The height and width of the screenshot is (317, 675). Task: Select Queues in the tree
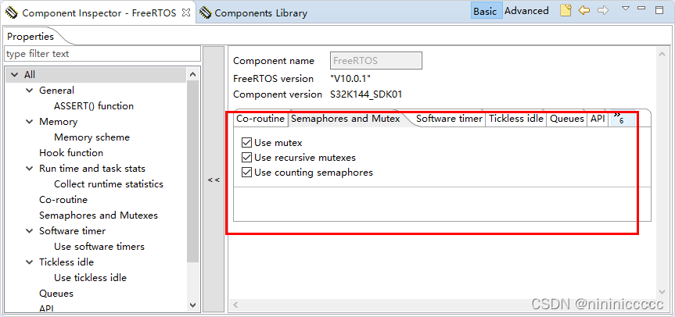56,294
